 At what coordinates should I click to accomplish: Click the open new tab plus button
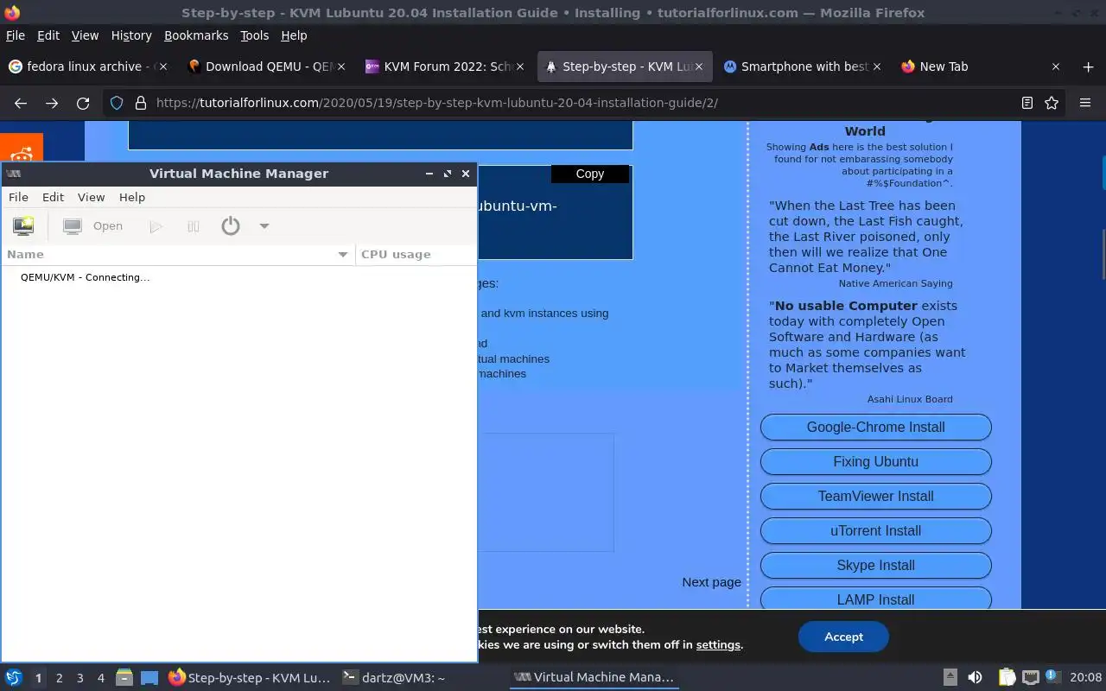(1088, 67)
